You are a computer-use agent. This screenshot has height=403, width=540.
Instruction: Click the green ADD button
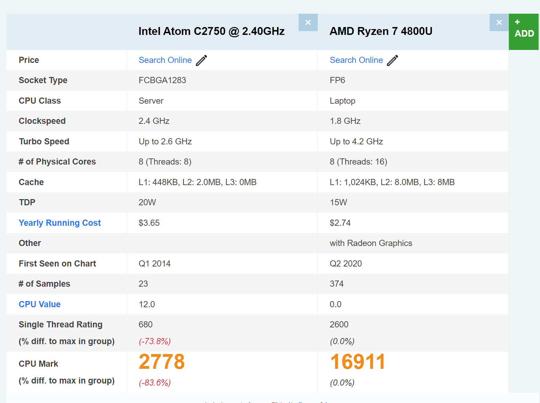point(524,32)
